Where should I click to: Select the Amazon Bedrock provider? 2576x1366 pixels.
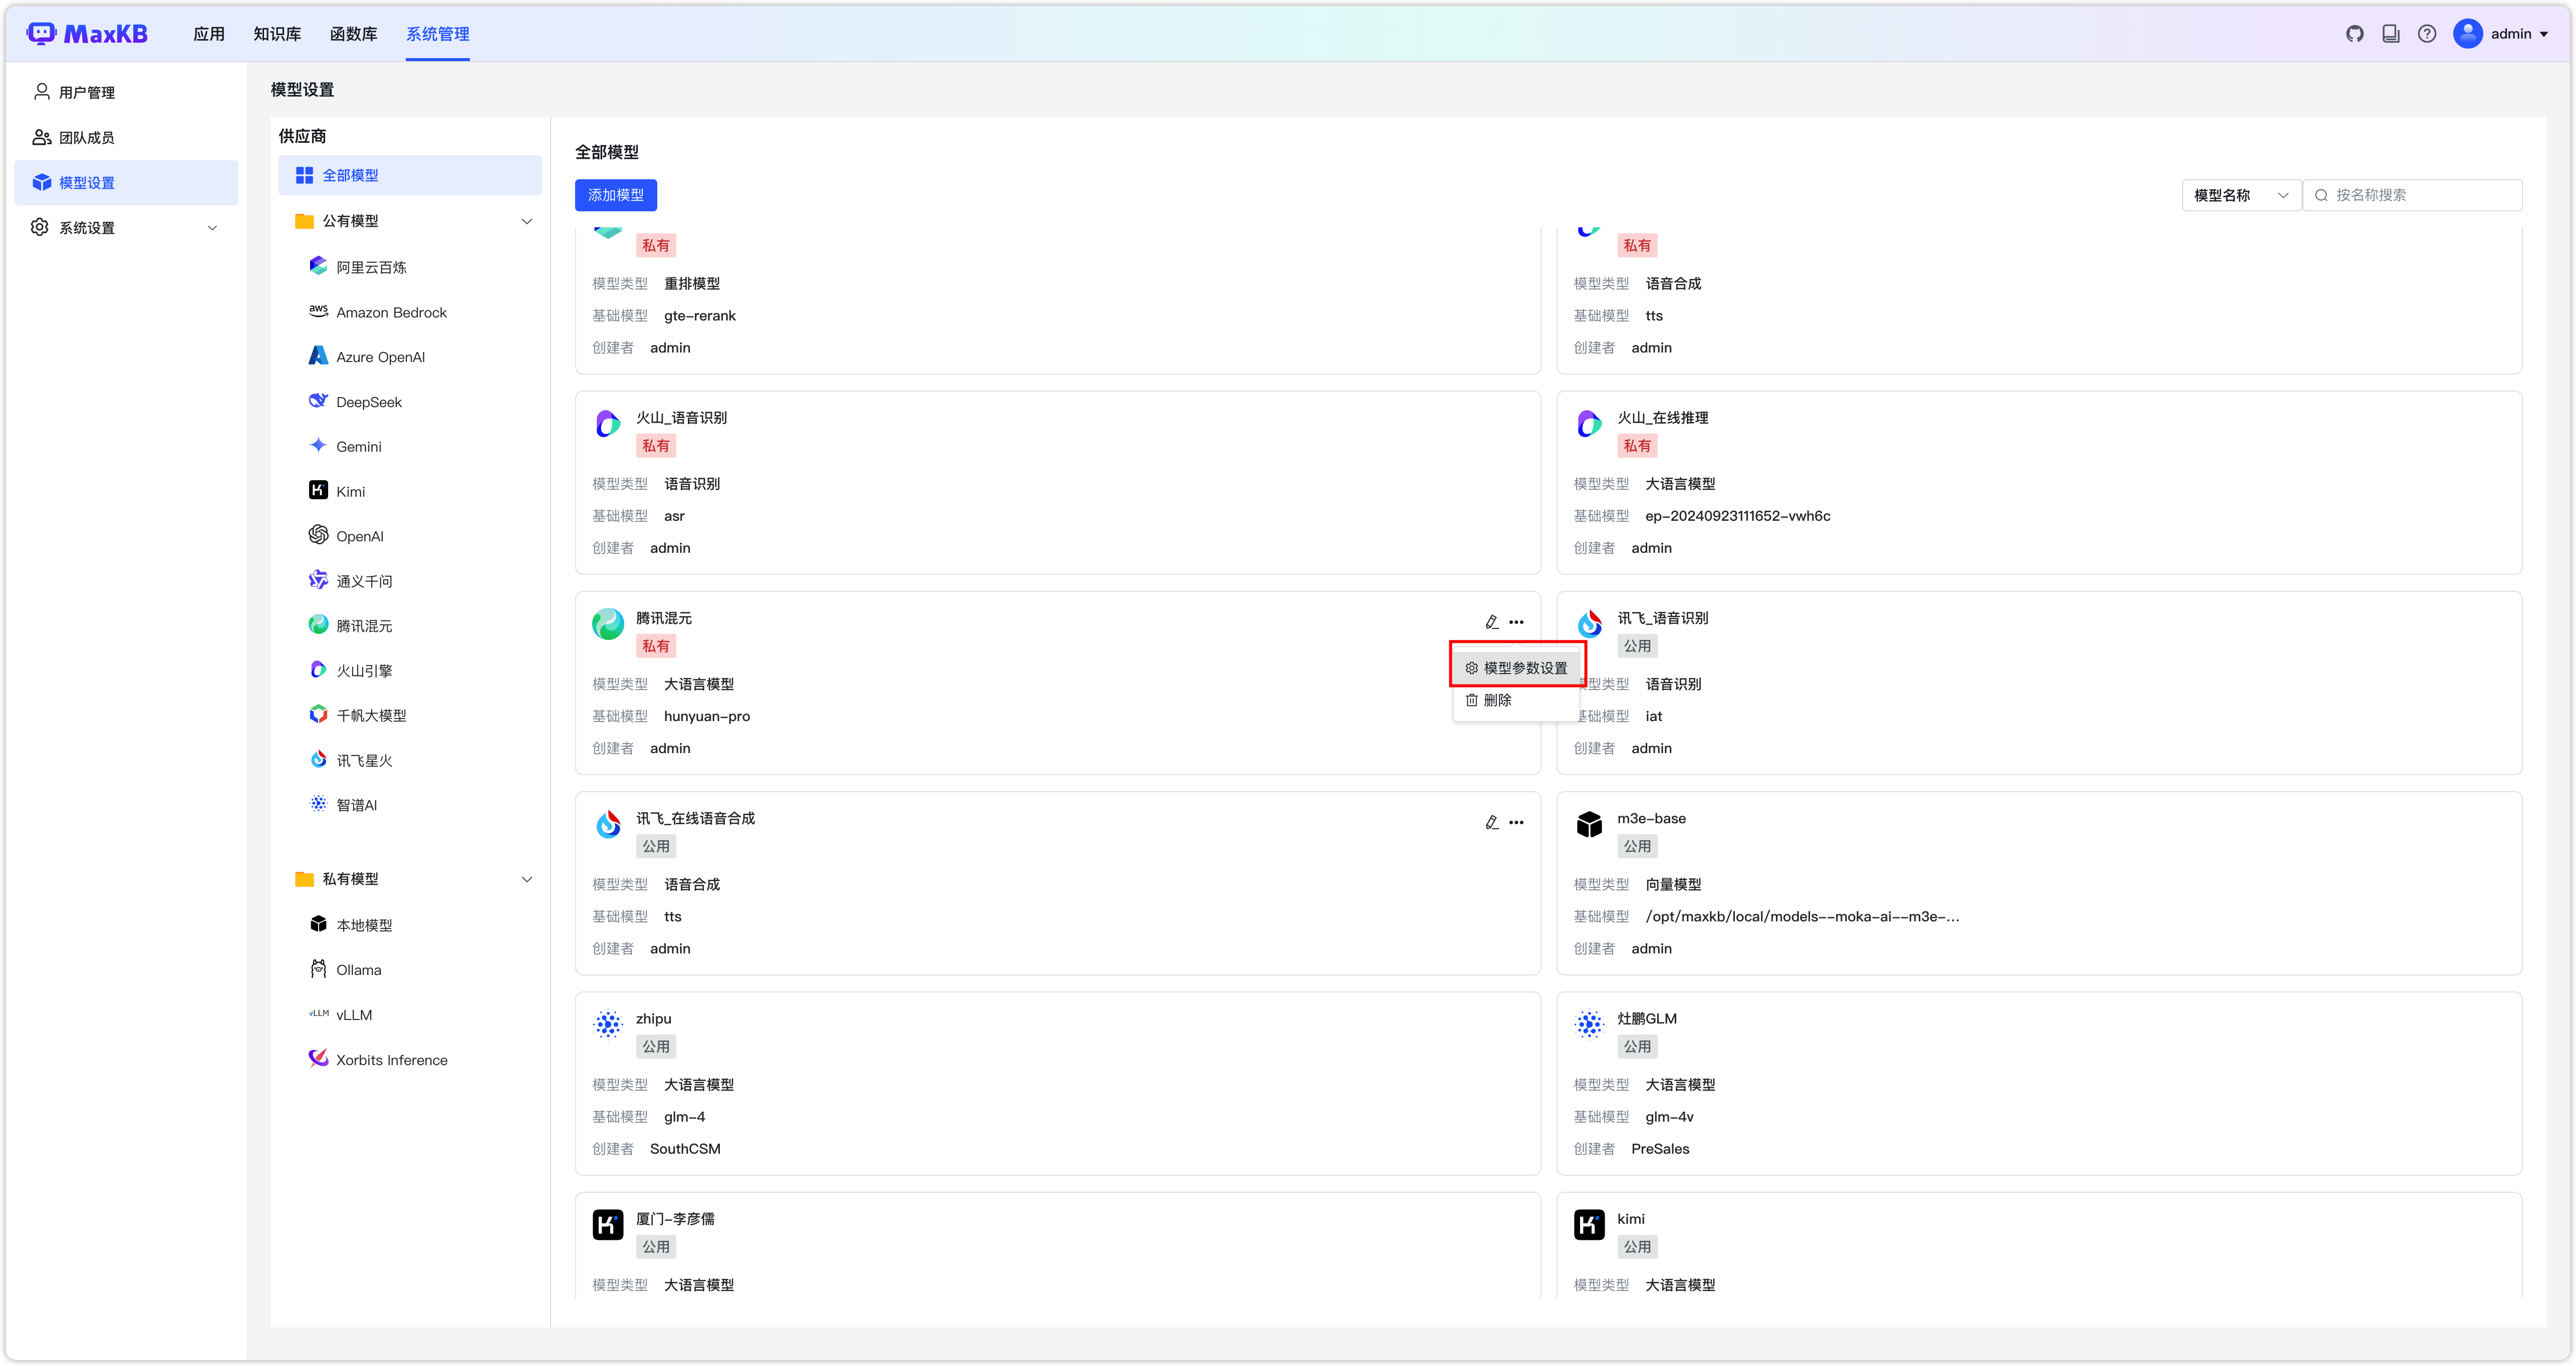pyautogui.click(x=391, y=312)
